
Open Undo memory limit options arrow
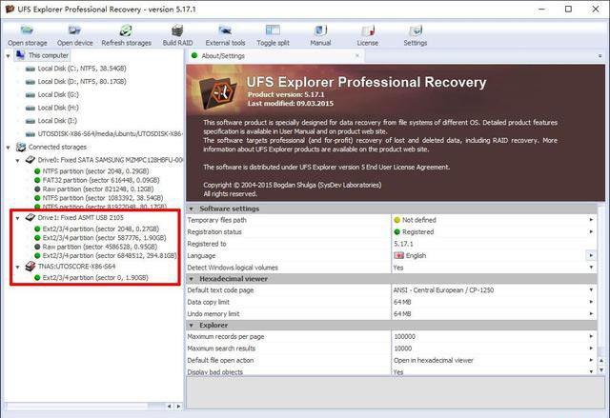tap(591, 314)
